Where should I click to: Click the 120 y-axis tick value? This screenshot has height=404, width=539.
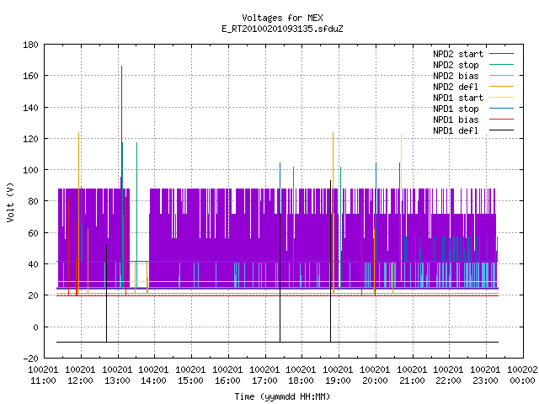tap(30, 139)
